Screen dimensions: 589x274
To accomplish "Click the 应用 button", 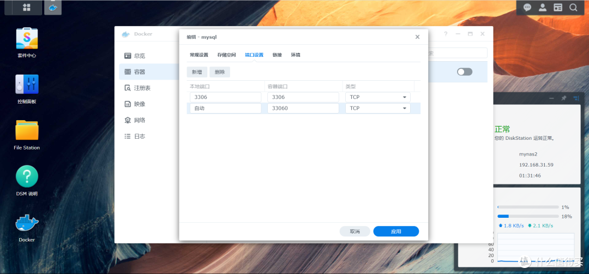I will (396, 231).
